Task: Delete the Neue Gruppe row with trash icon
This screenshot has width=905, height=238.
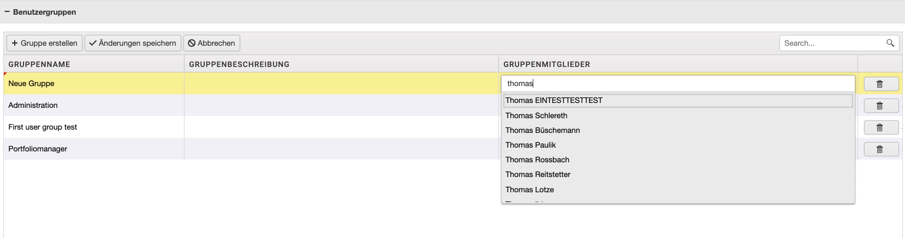Action: coord(880,84)
